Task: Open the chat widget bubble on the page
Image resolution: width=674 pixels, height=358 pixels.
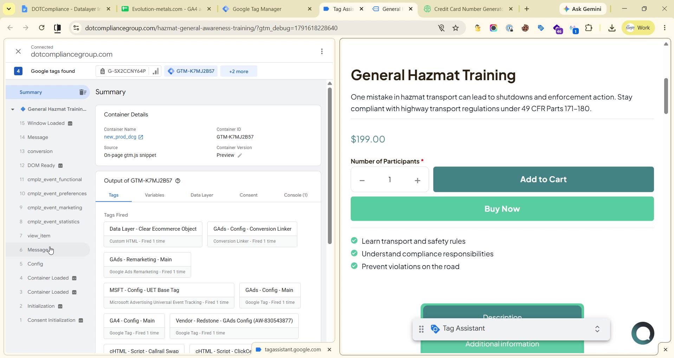Action: coord(643,333)
